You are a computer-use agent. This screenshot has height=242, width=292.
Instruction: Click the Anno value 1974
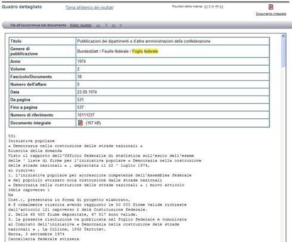[x=82, y=62]
